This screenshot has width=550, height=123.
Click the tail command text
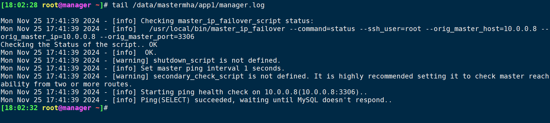(x=120, y=5)
